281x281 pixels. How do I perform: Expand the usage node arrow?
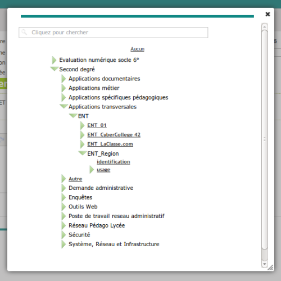tap(92, 170)
